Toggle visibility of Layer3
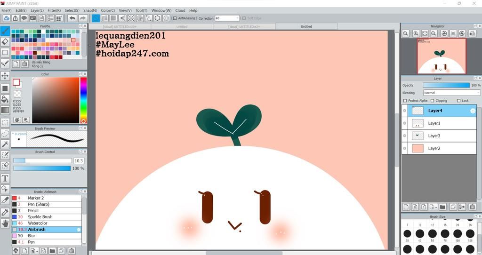This screenshot has height=255, width=482. (x=404, y=136)
